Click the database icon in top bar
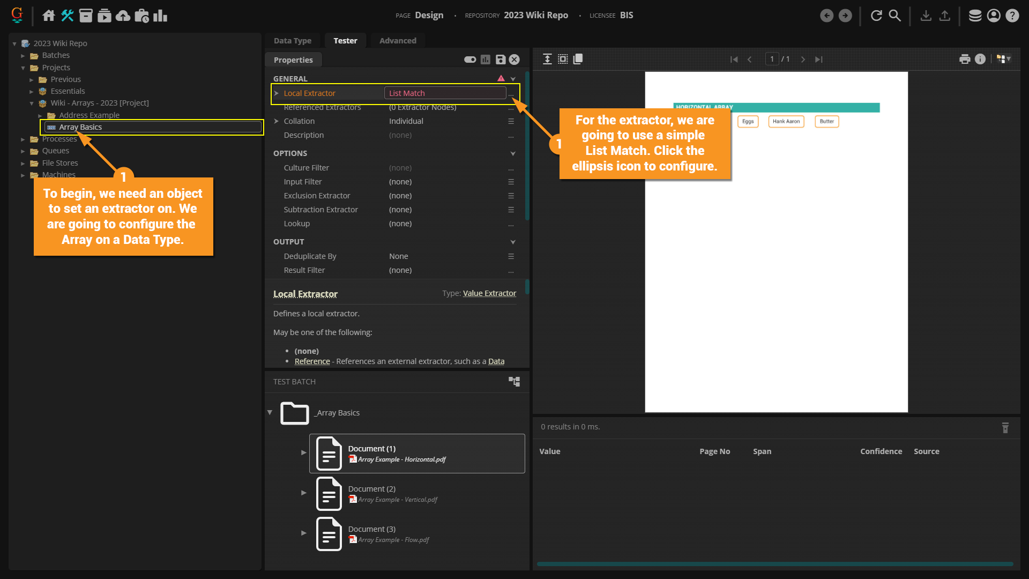 pos(975,16)
